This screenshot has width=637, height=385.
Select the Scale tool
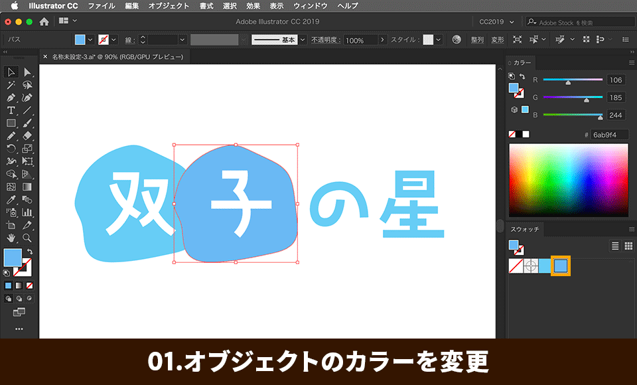point(27,149)
